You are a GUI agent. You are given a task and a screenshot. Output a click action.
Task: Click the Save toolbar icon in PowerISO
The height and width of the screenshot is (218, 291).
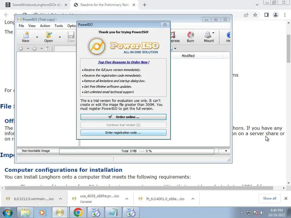pos(71,37)
